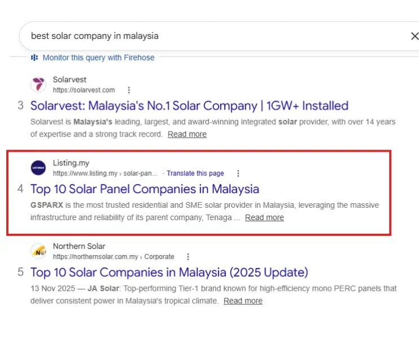This screenshot has width=419, height=337.
Task: Click the search field containing 'best solar company in malaysia'
Action: (219, 36)
